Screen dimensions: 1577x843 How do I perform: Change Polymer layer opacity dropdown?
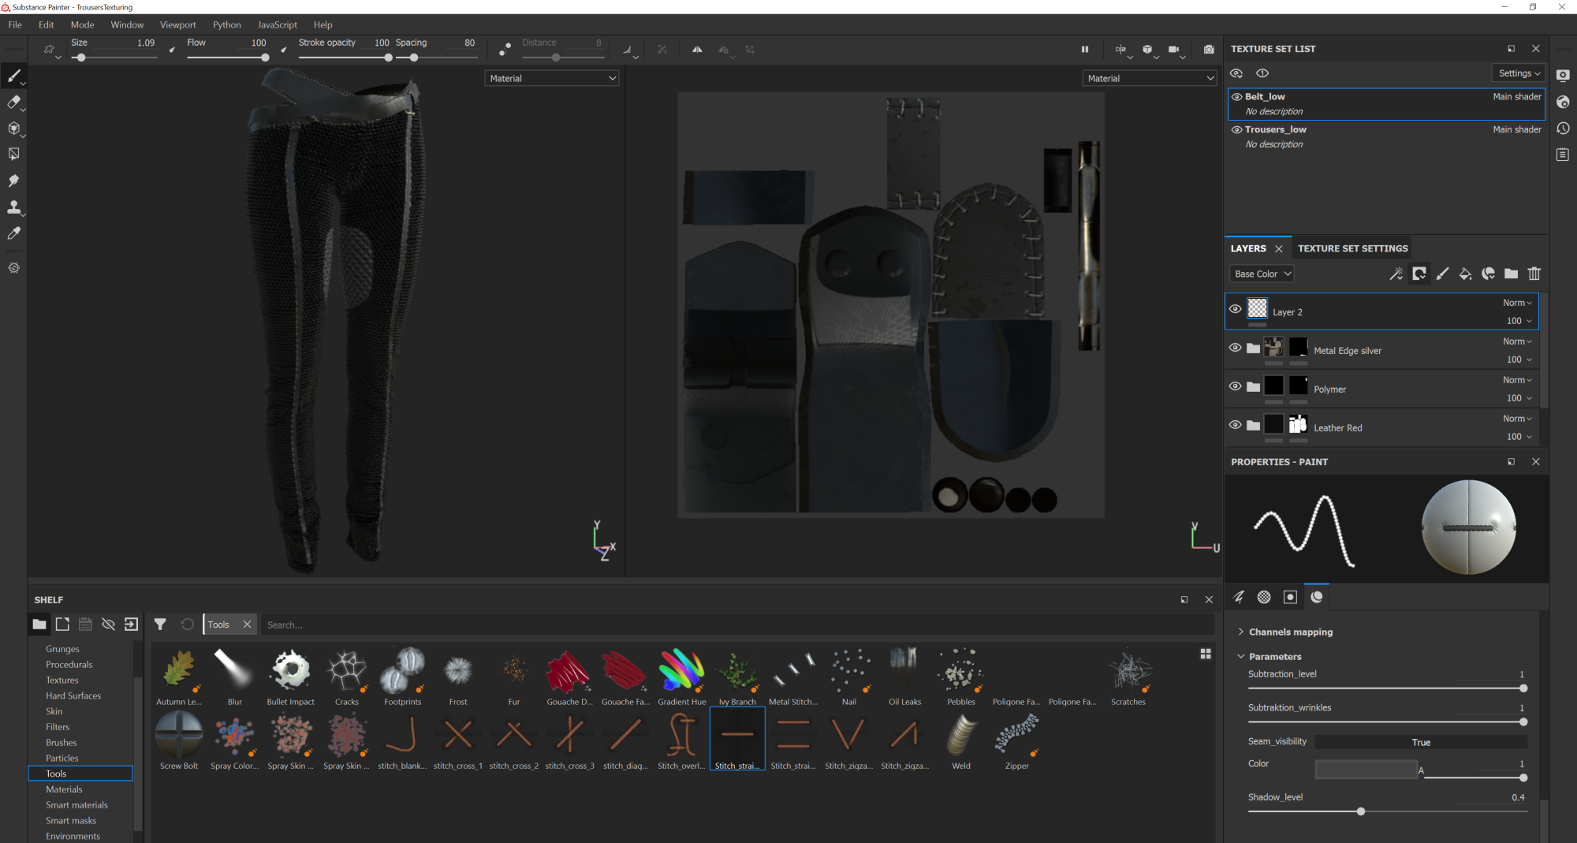pyautogui.click(x=1519, y=398)
